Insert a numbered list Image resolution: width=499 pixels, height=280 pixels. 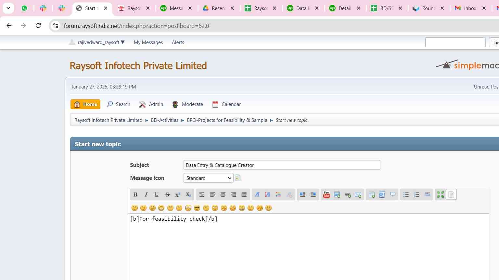coord(416,194)
